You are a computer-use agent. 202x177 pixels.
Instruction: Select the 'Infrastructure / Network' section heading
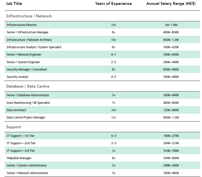pyautogui.click(x=29, y=16)
